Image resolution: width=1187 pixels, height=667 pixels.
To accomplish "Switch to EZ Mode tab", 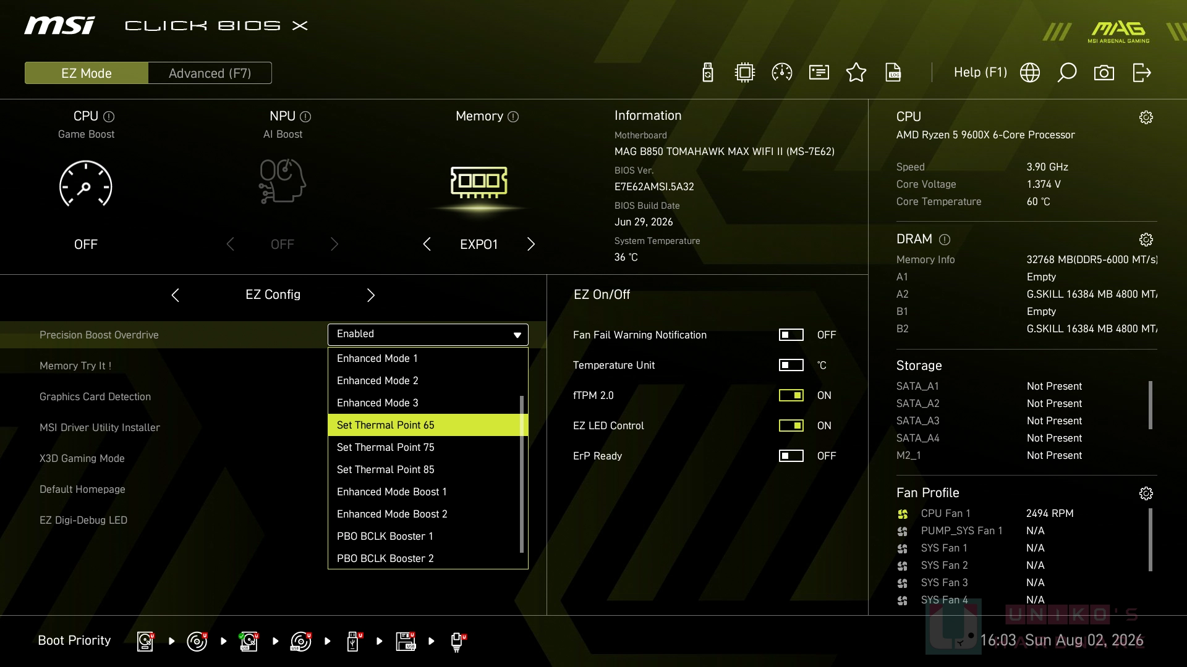I will coord(87,73).
